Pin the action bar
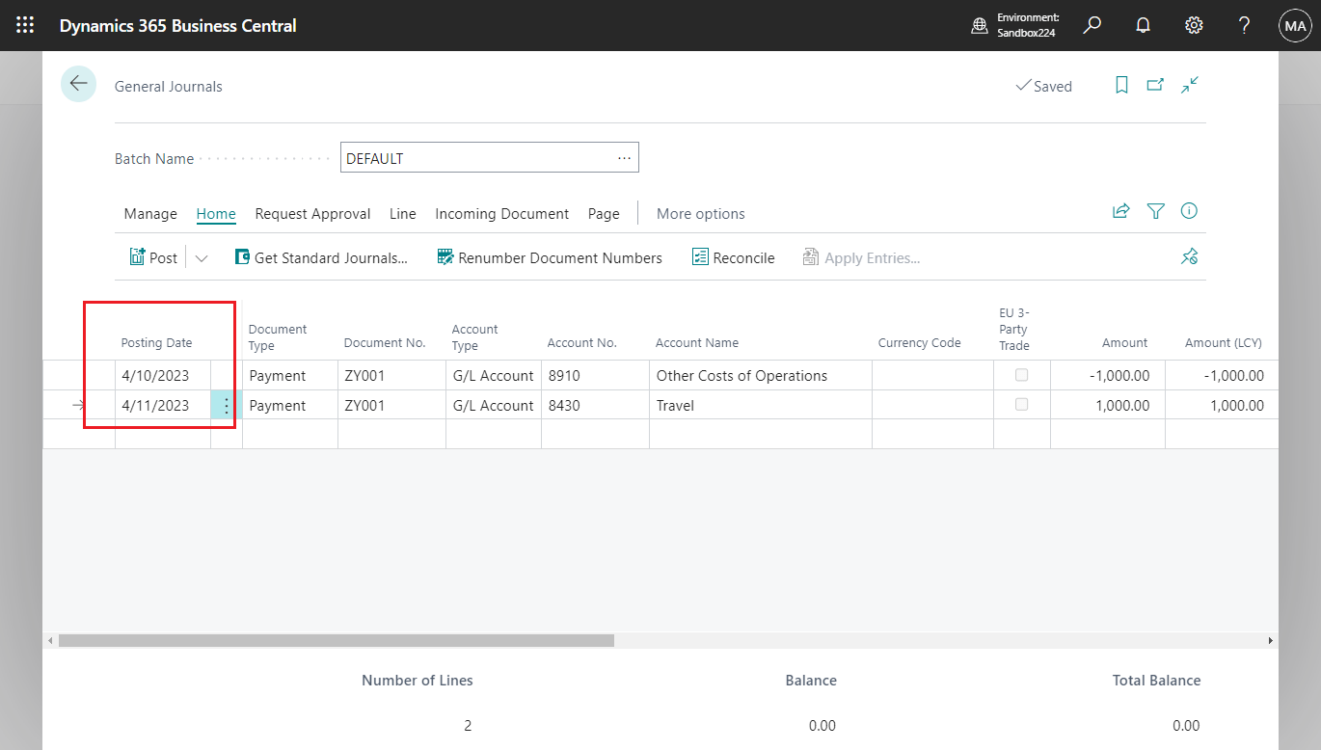 (x=1189, y=257)
